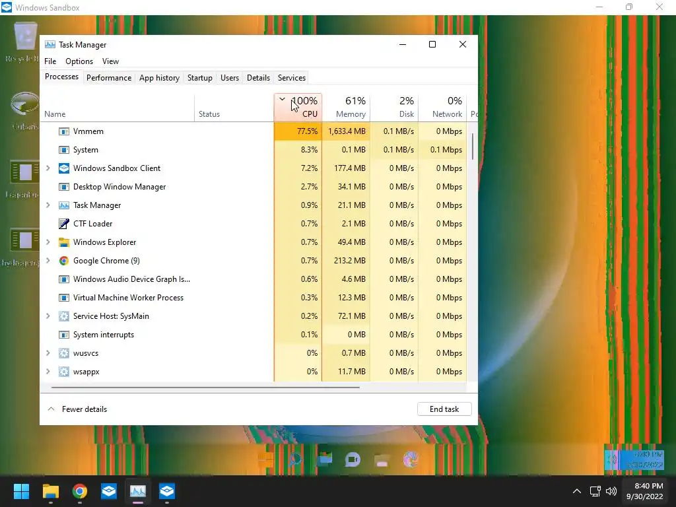Click the first Windows Sandbox taskbar icon
This screenshot has width=676, height=507.
point(109,491)
